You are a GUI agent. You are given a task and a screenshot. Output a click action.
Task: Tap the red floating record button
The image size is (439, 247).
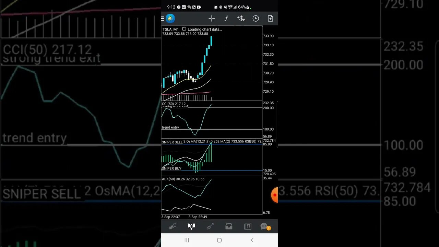[274, 195]
